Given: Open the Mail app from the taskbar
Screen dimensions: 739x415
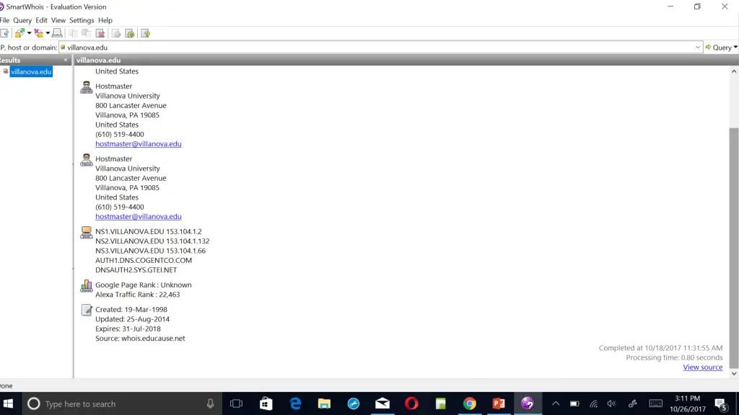Looking at the screenshot, I should click(x=382, y=403).
